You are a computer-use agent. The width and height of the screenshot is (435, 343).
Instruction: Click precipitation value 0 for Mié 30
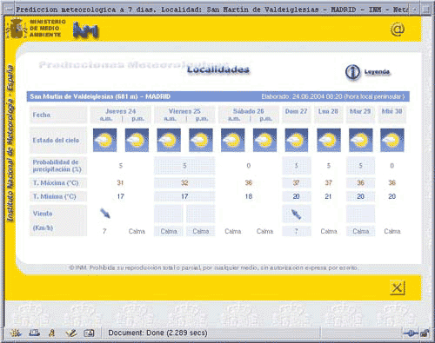point(391,166)
